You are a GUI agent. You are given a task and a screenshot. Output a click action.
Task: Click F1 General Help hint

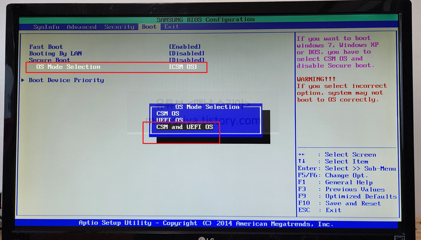click(x=335, y=182)
